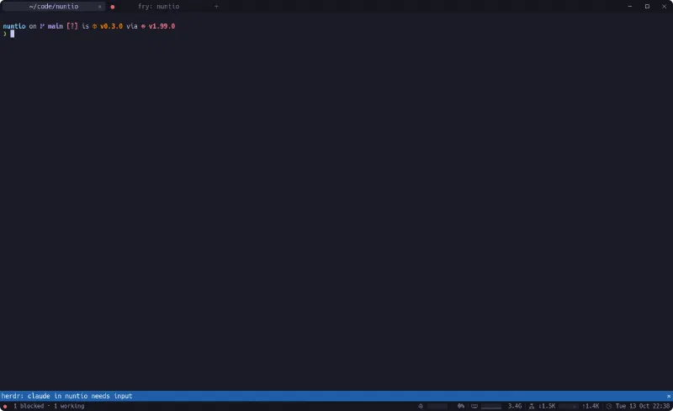Click the CPU usage bar in status bar
673x411 pixels.
point(437,406)
